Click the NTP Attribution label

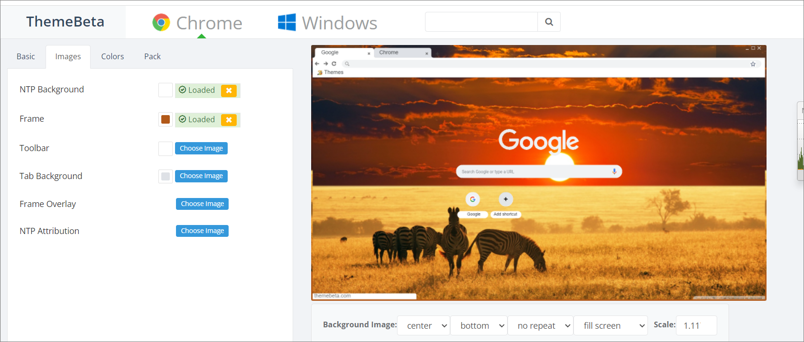tap(49, 231)
